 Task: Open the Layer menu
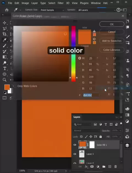click(x=34, y=3)
